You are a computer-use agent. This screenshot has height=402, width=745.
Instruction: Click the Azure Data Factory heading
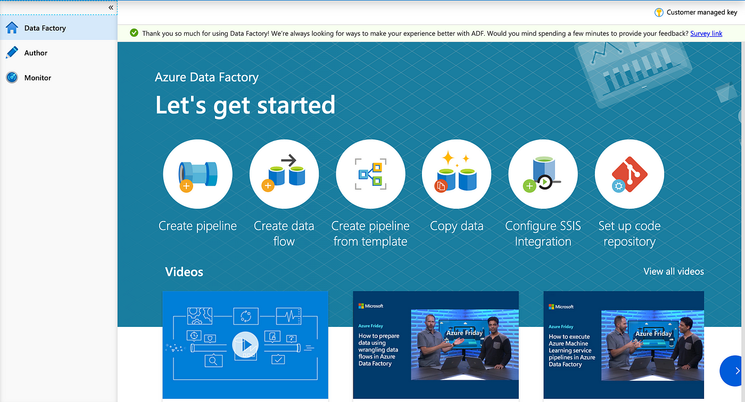[x=206, y=77]
